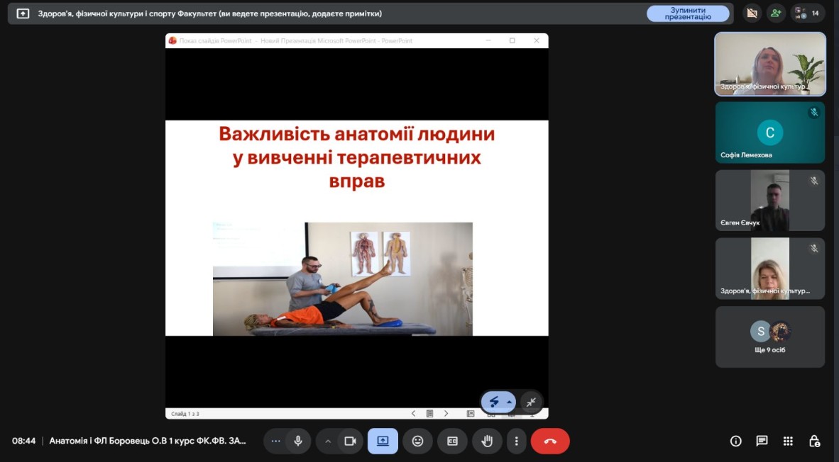Select the raise hand icon
This screenshot has width=839, height=462.
[x=487, y=441]
